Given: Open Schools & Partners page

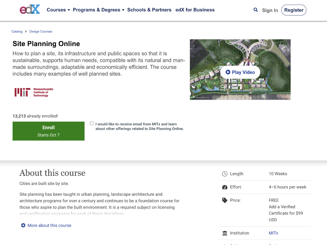Looking at the screenshot, I should pos(149,10).
